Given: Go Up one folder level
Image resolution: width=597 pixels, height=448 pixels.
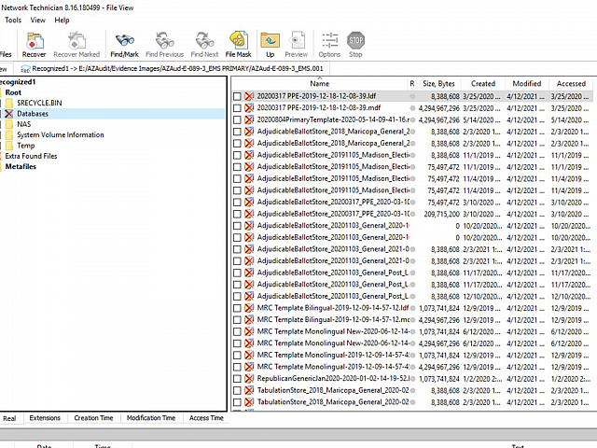Looking at the screenshot, I should click(270, 41).
